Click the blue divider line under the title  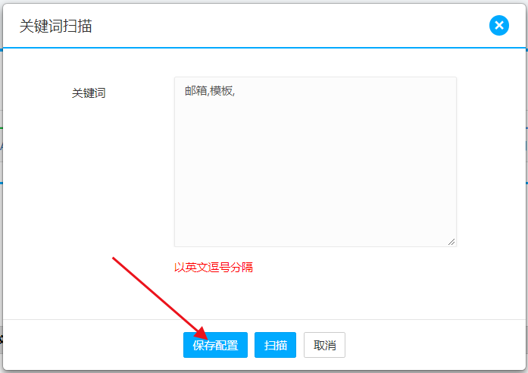coord(264,48)
